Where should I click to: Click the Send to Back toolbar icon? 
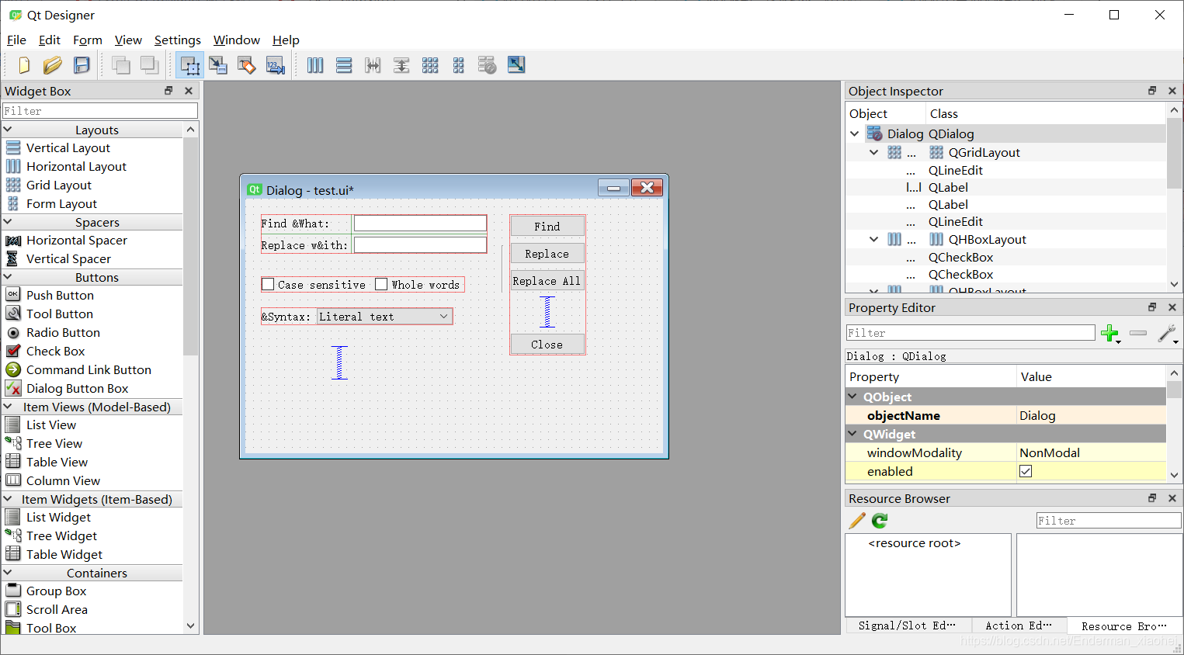tap(121, 65)
